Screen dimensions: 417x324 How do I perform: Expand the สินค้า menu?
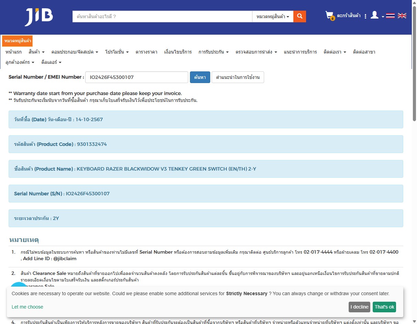[x=37, y=52]
